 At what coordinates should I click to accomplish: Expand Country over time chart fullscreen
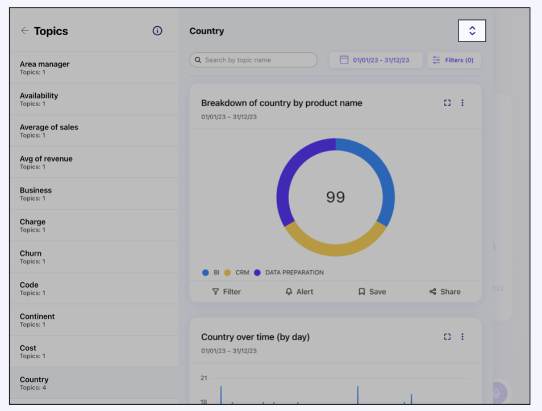point(447,337)
